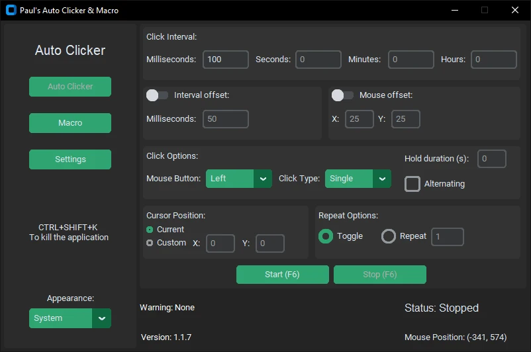Focus the Click Interval Milliseconds field showing 100

pyautogui.click(x=226, y=60)
